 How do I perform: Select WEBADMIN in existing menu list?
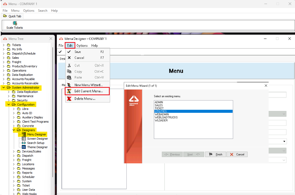pos(193,114)
